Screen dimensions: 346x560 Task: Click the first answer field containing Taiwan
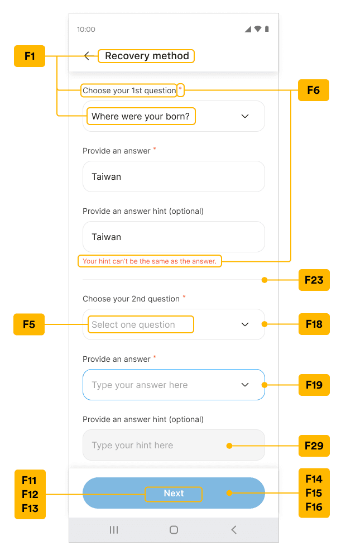[174, 176]
